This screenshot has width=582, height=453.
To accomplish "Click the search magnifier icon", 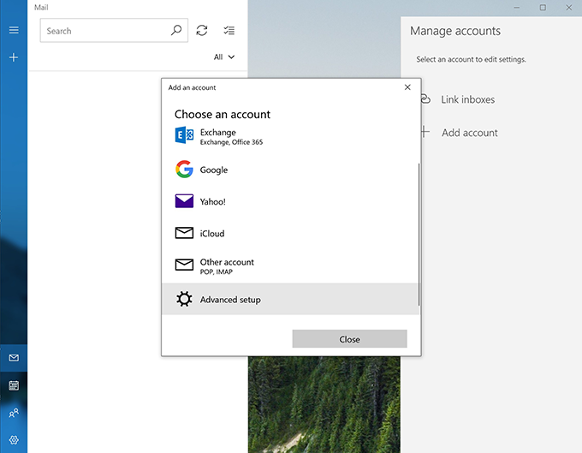I will pyautogui.click(x=176, y=30).
